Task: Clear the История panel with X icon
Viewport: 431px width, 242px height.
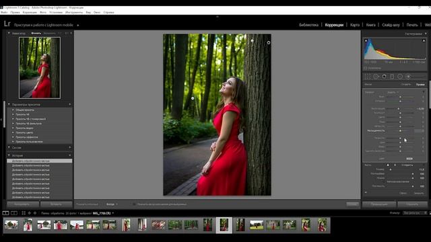Action: (x=69, y=155)
